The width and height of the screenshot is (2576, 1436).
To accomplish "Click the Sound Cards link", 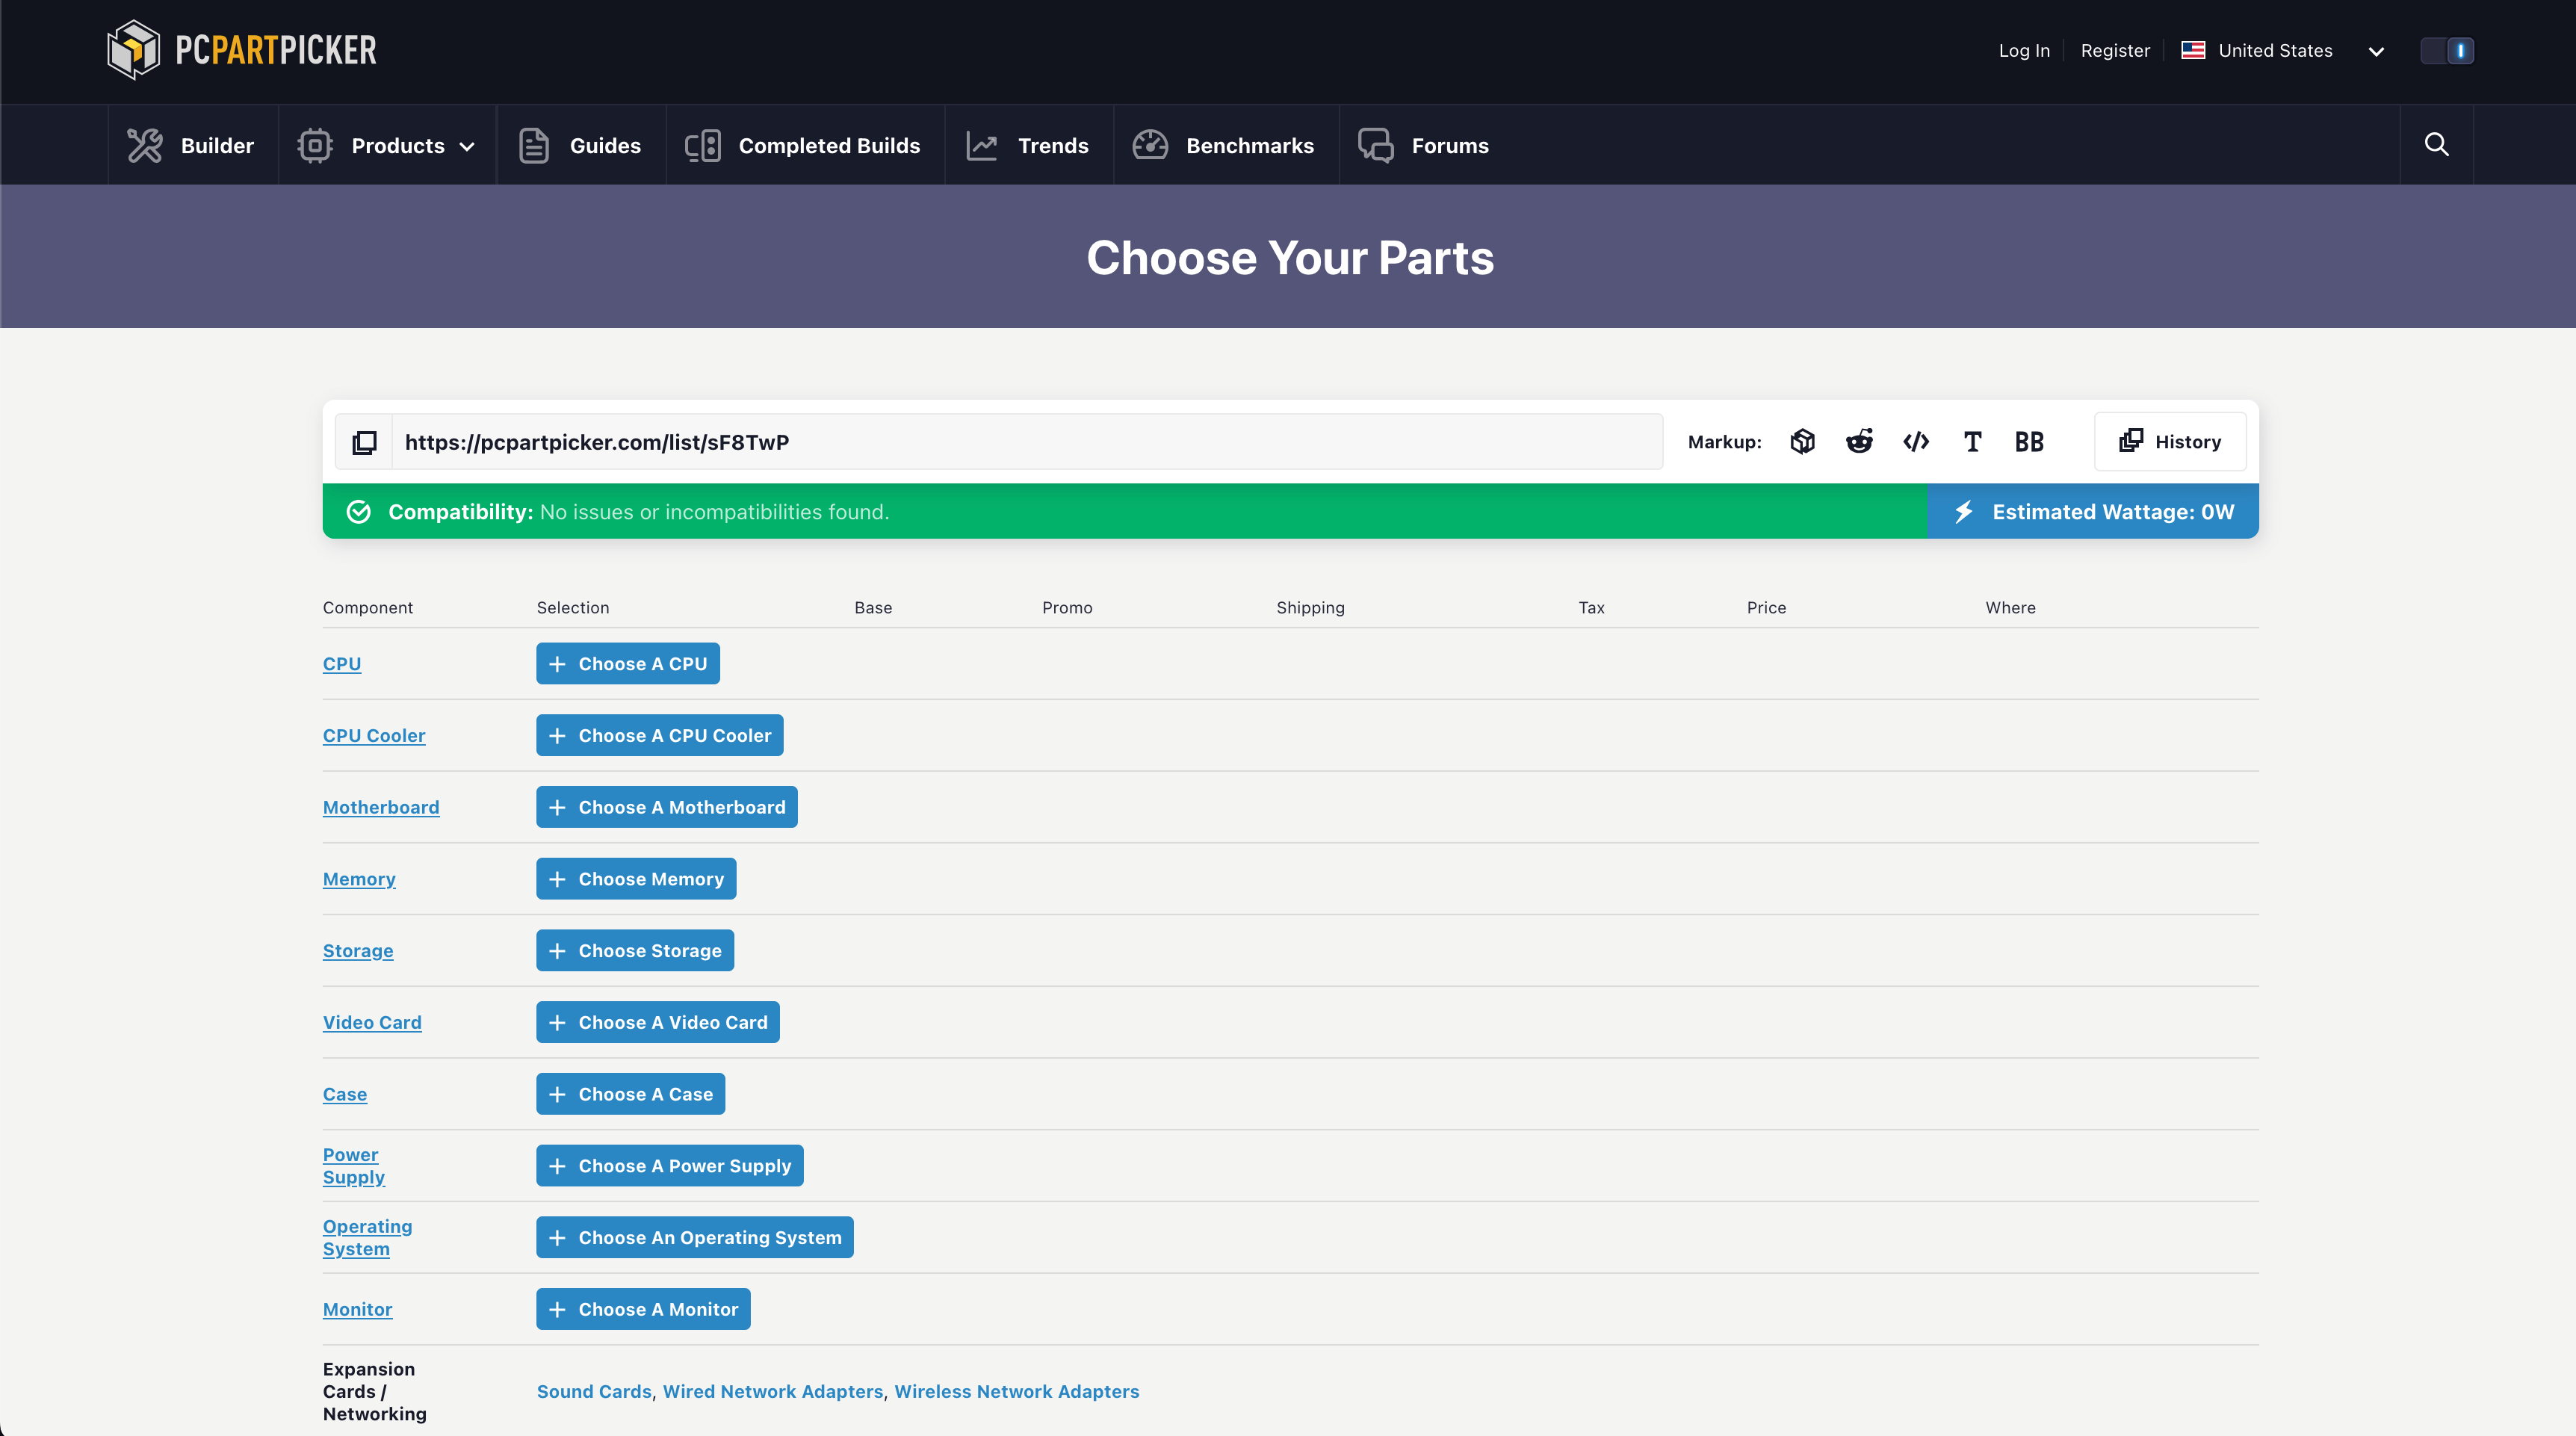I will (592, 1390).
